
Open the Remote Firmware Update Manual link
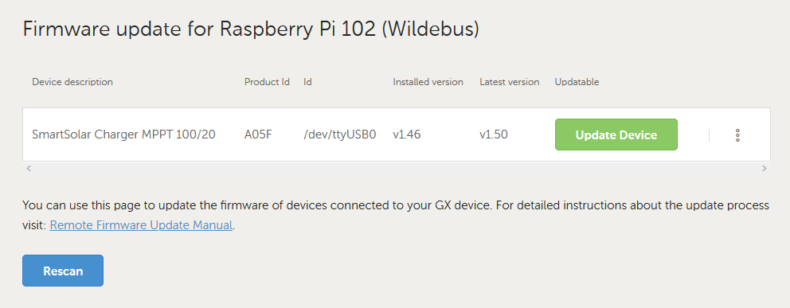pos(141,225)
